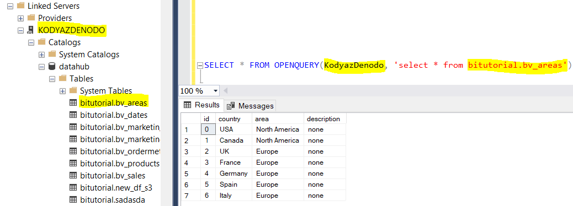Click the France country cell
This screenshot has width=573, height=206.
coord(234,162)
